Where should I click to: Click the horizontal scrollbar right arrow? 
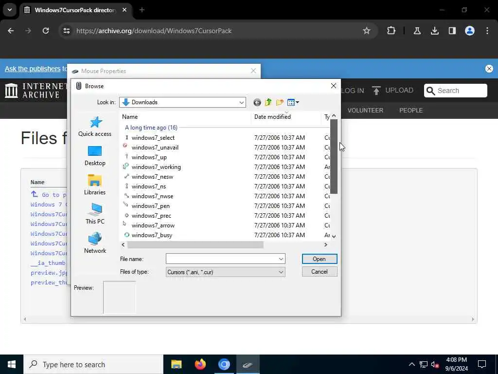click(x=325, y=244)
